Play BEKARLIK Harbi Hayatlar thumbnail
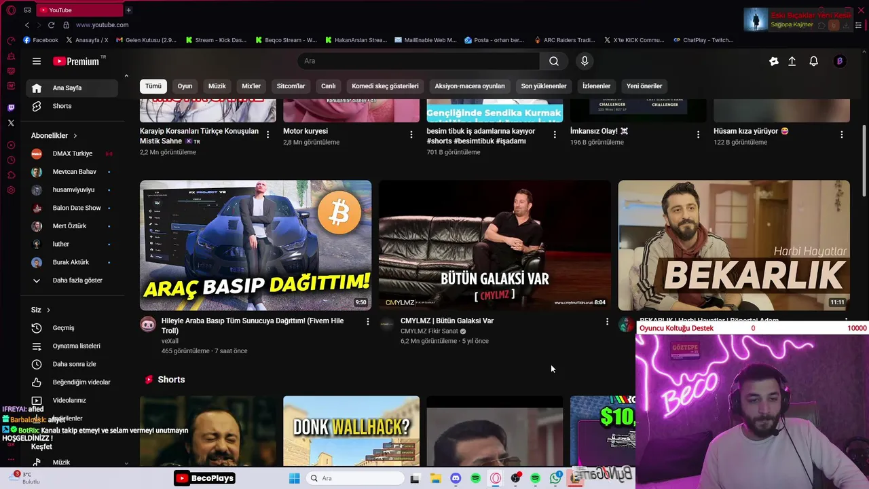The height and width of the screenshot is (489, 869). click(x=734, y=245)
